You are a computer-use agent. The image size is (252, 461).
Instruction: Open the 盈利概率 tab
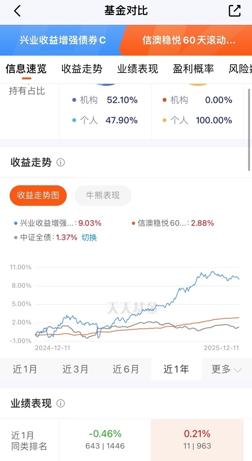193,69
